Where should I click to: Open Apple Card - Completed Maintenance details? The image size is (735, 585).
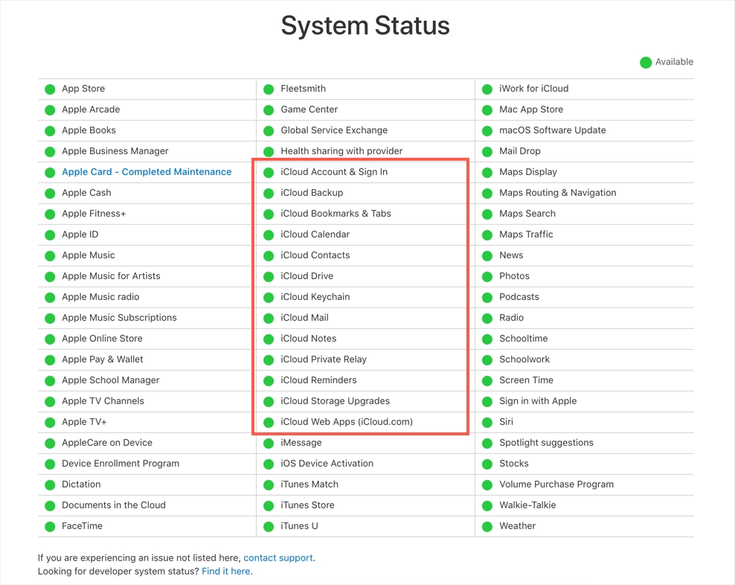(147, 172)
